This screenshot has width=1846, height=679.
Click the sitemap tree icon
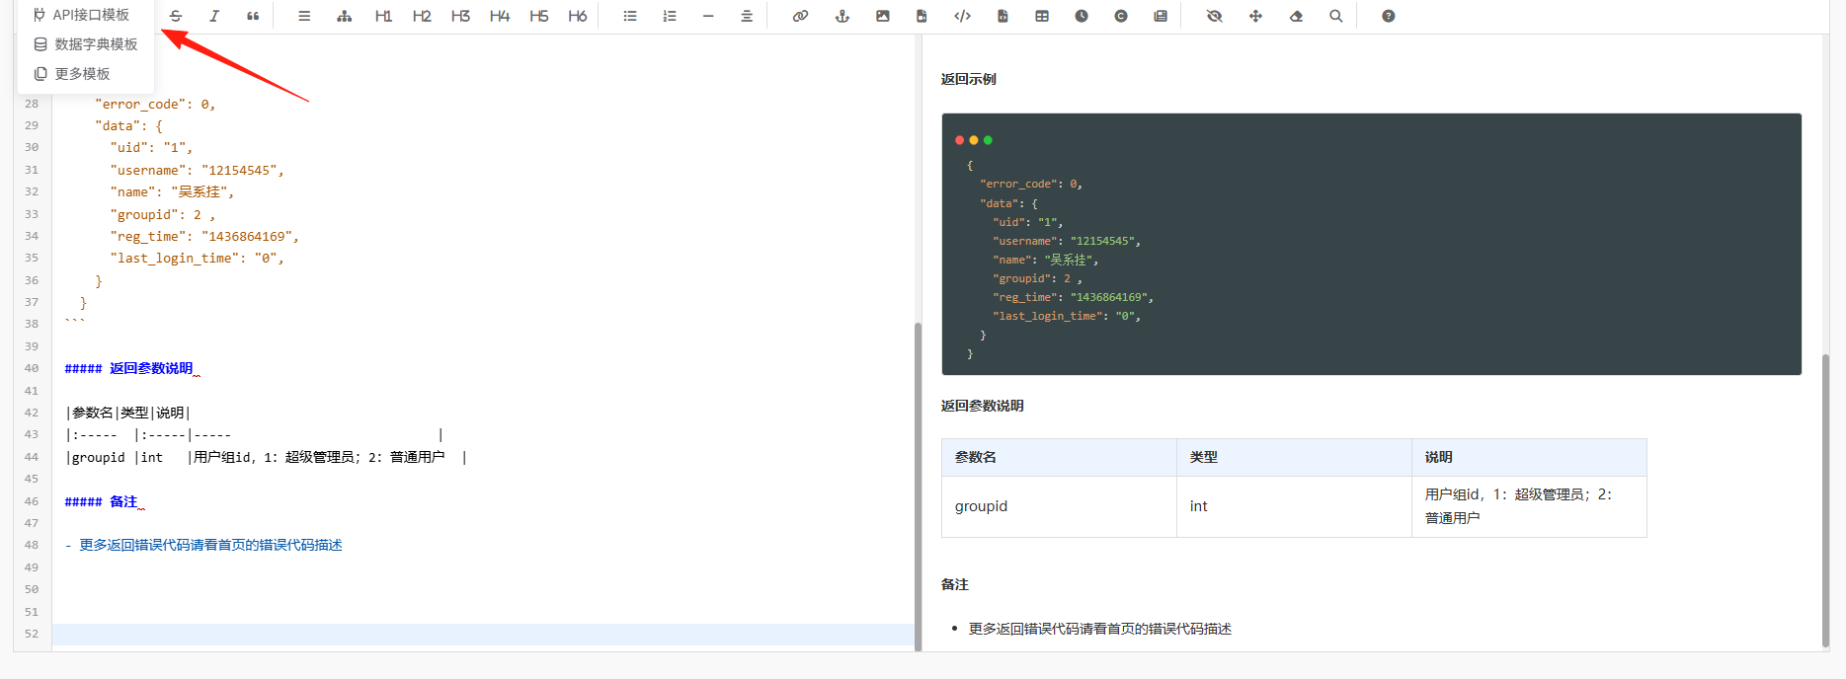click(344, 16)
